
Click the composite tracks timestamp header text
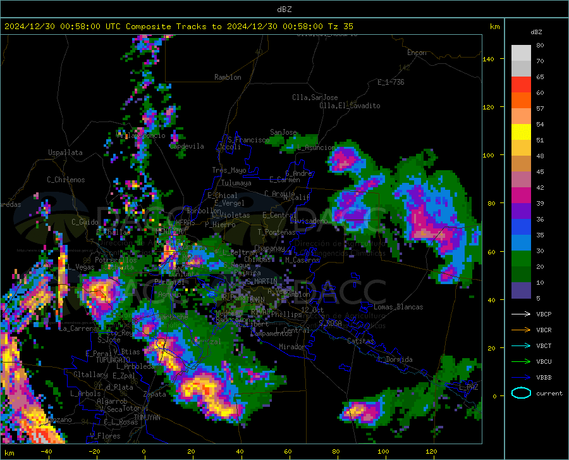178,27
